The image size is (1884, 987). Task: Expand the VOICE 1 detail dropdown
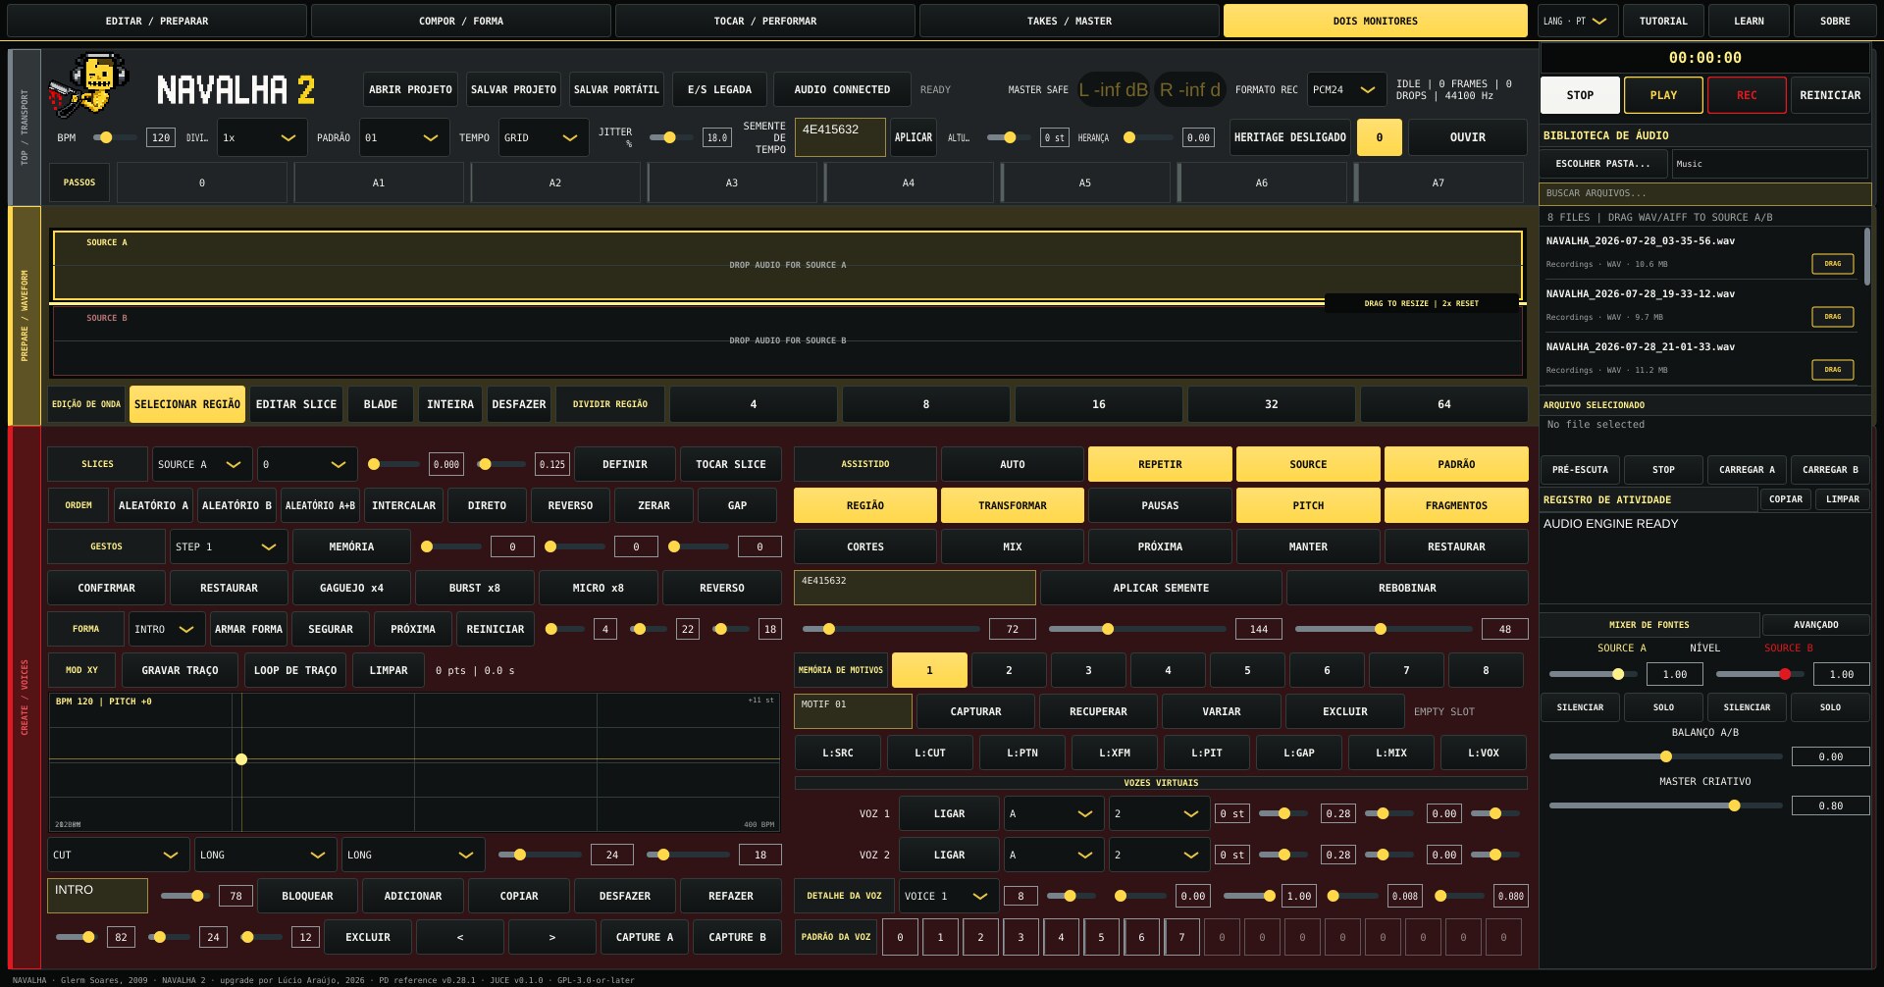pos(949,896)
